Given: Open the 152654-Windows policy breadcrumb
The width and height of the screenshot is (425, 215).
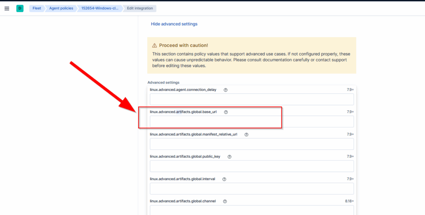Looking at the screenshot, I should click(x=99, y=8).
